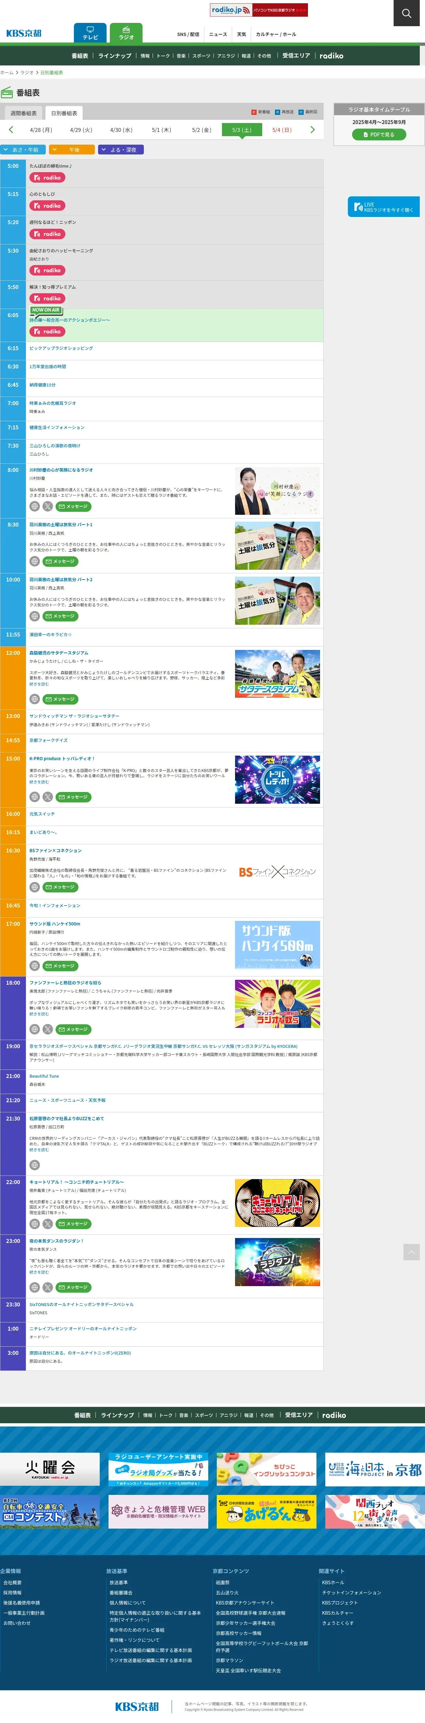Open 時東ぁみの危機耳ラジオ program link
Viewport: 425px width, 1723px height.
pyautogui.click(x=53, y=403)
